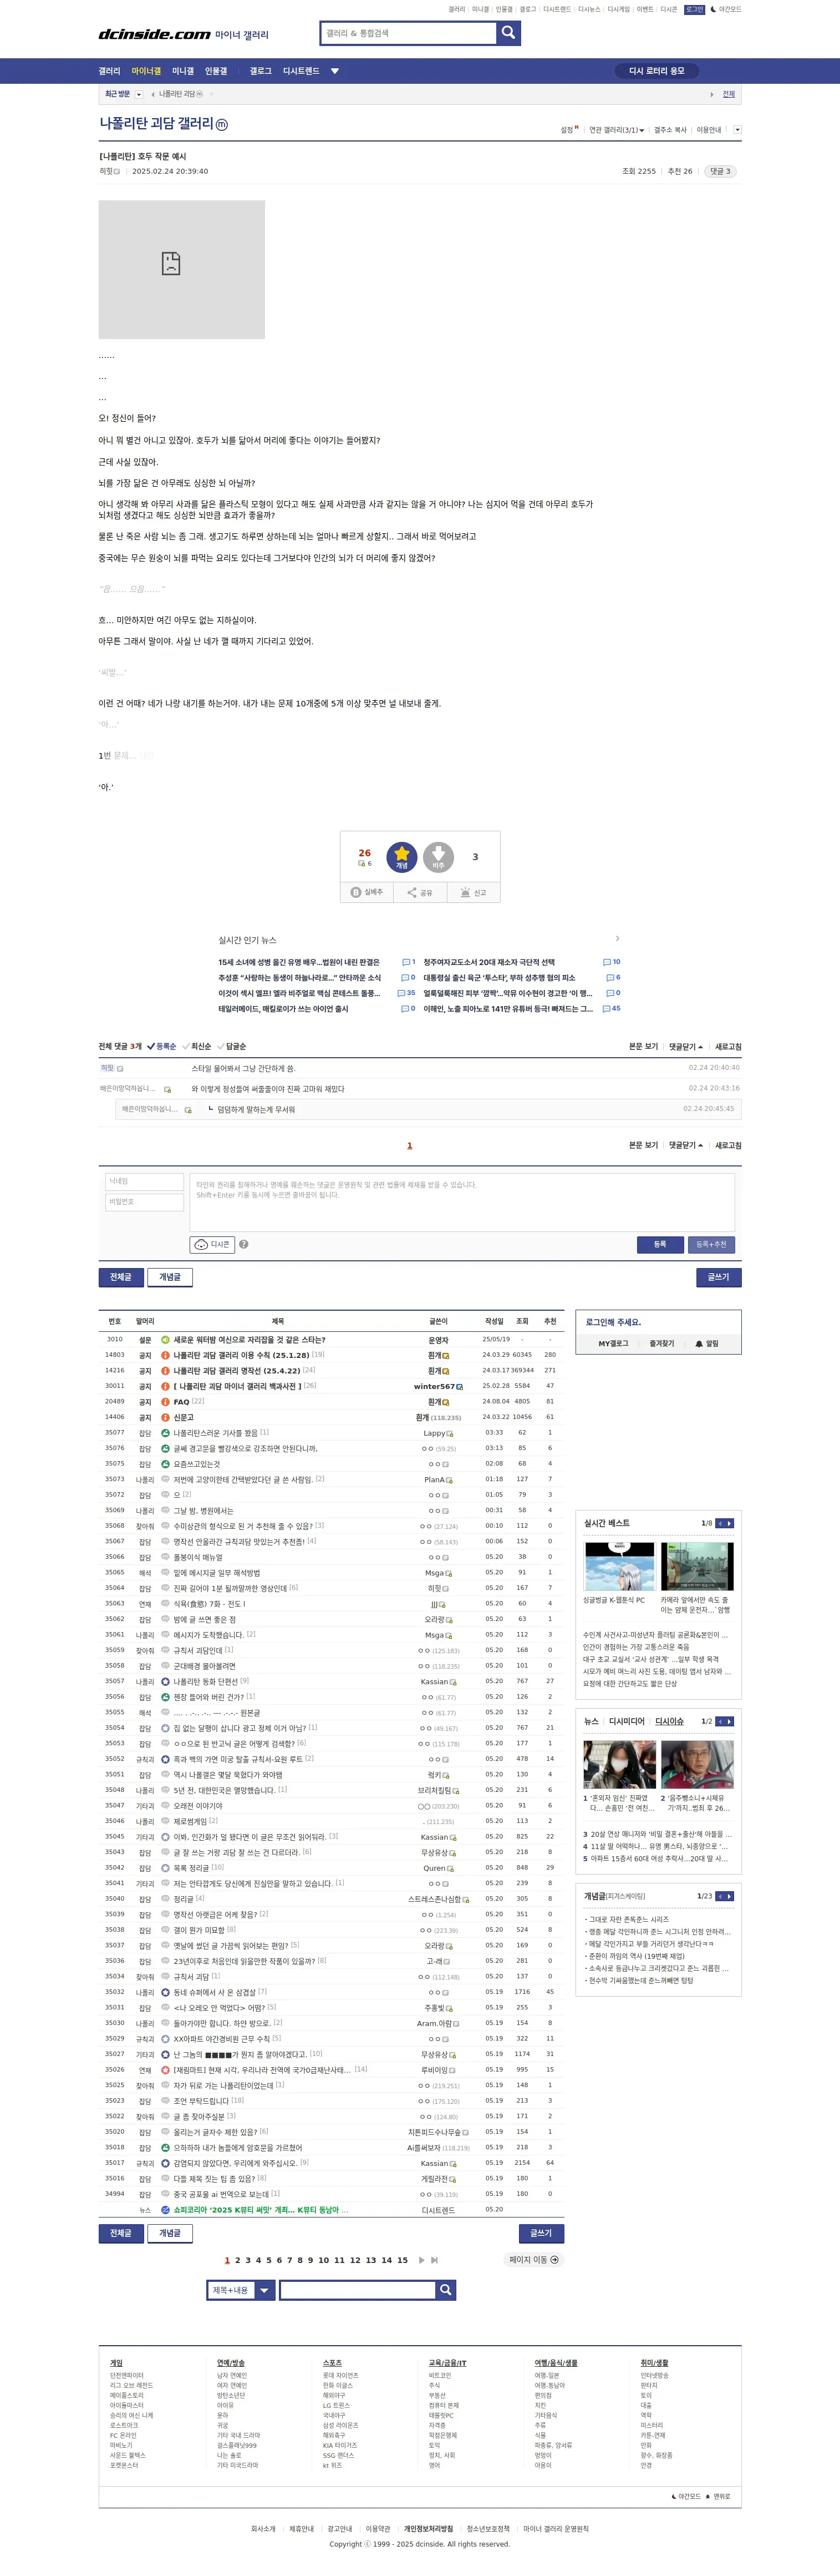
Task: Go to next page with the pagination arrow
Action: 421,2259
